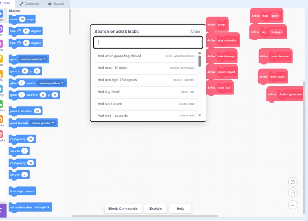Viewport: 308px width, 221px height.
Task: Click scroll-down arrow in search results list
Action: coord(200,115)
